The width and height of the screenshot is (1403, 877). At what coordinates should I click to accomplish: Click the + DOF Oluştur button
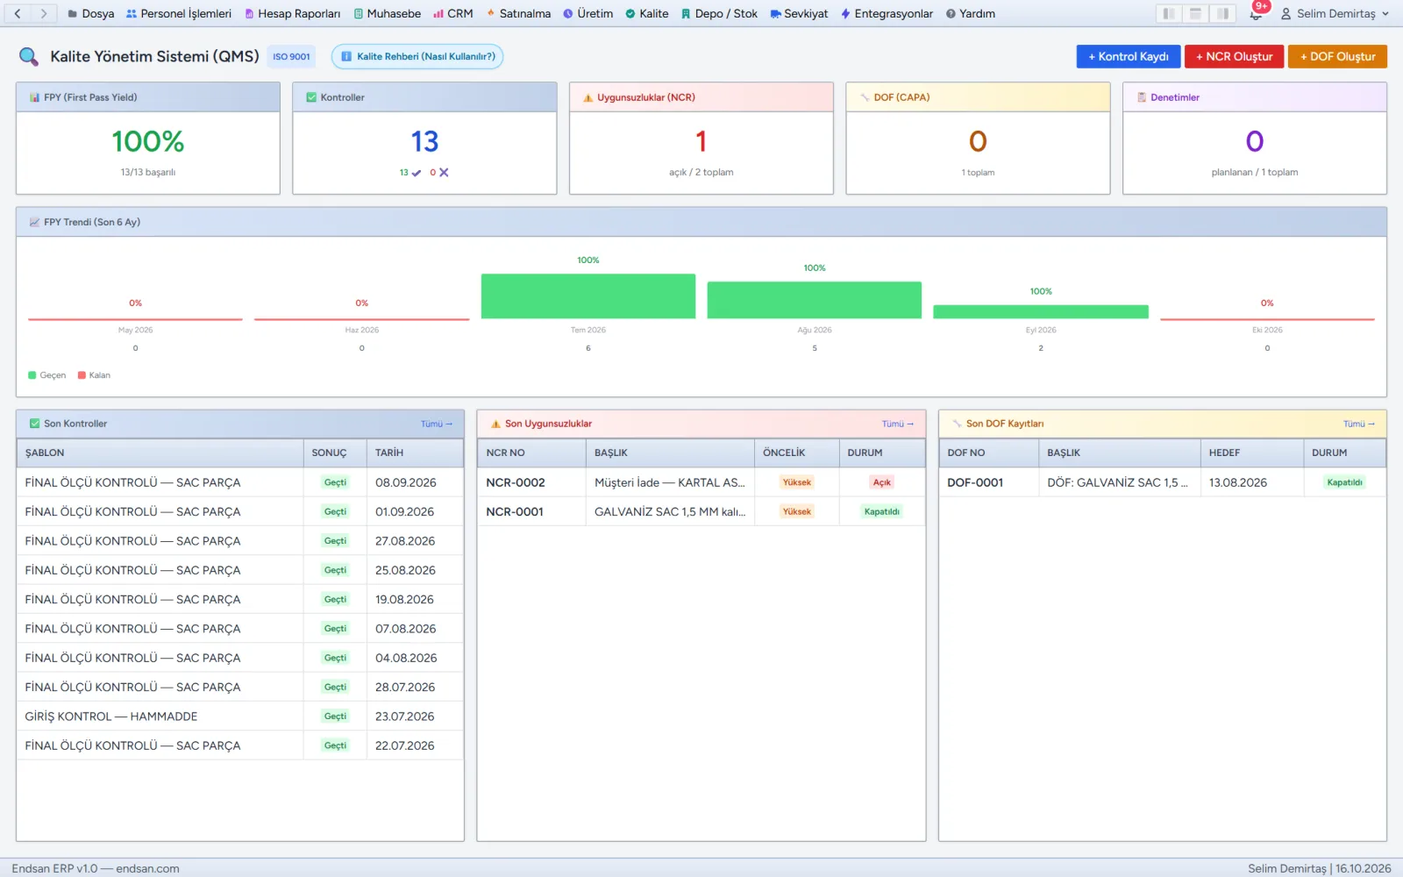[1337, 56]
